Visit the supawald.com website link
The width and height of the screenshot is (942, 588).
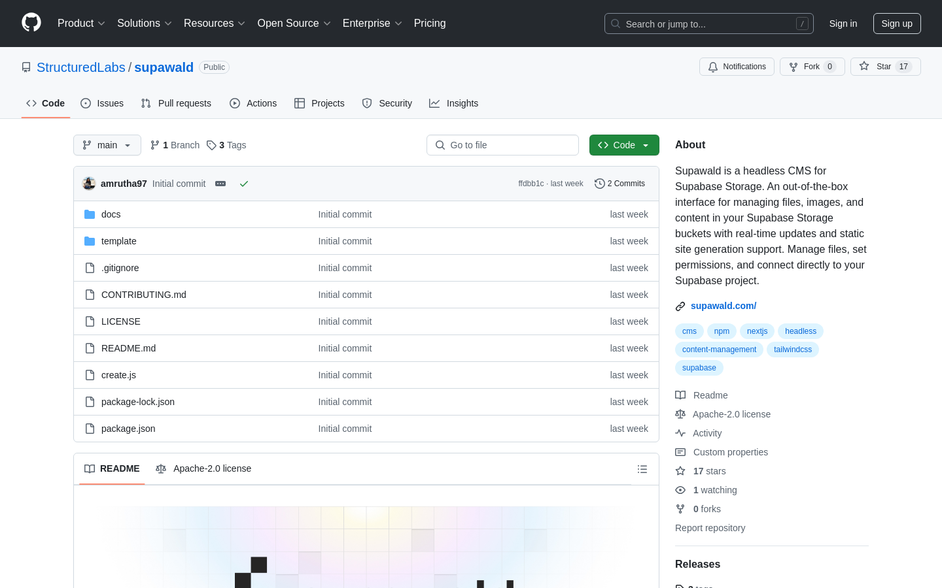pyautogui.click(x=724, y=306)
